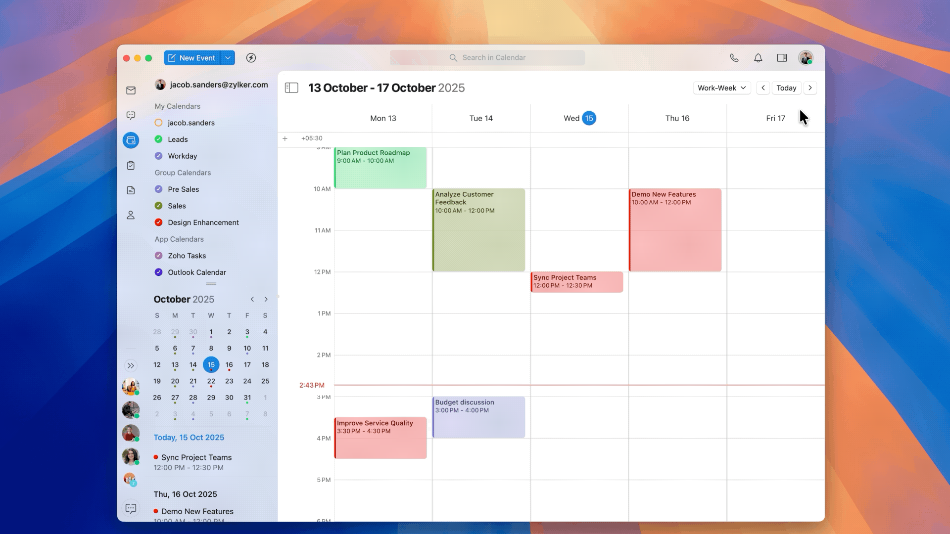Click the Search in Calendar field
Screen dimensions: 950x534
487,58
